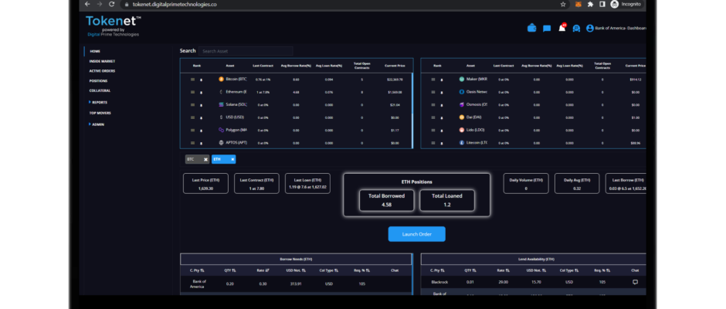Click the browser back arrow

tap(87, 4)
